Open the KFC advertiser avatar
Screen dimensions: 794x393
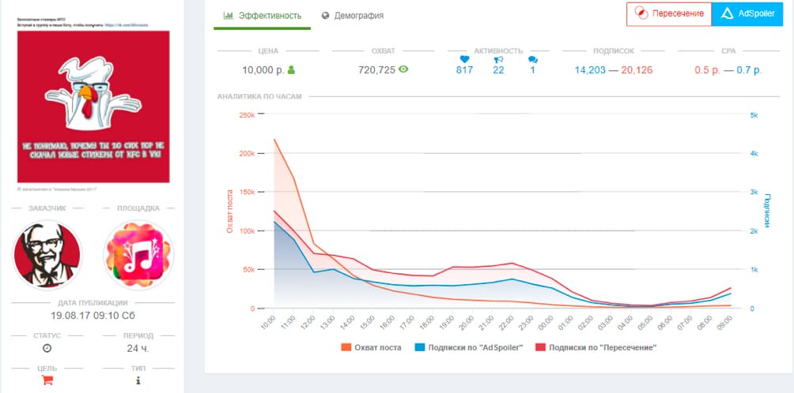point(47,254)
